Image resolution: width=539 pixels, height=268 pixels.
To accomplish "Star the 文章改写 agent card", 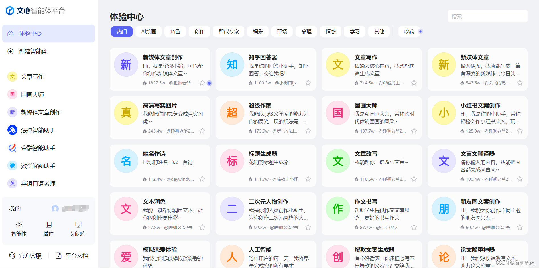I will click(x=414, y=179).
